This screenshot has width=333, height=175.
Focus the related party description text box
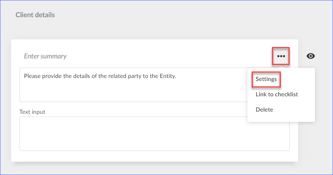(134, 85)
